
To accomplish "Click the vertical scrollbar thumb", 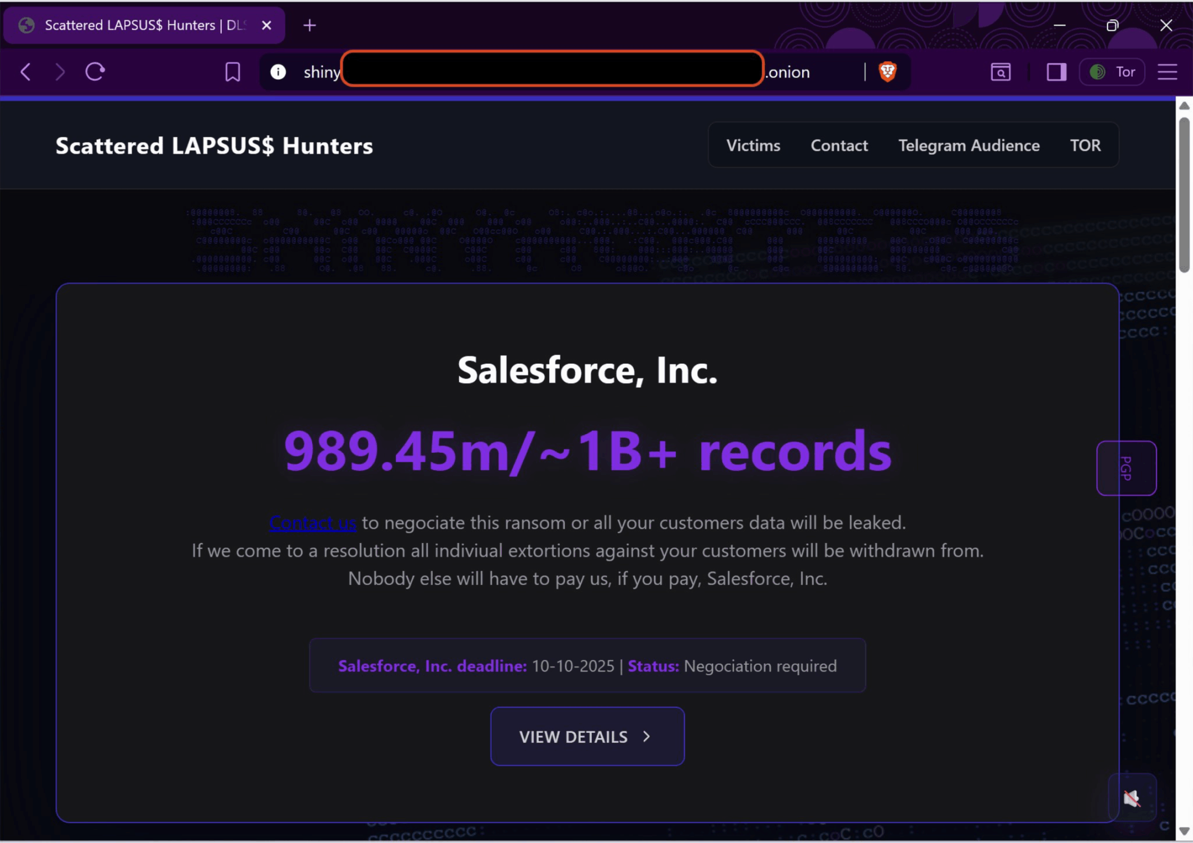I will (1184, 195).
